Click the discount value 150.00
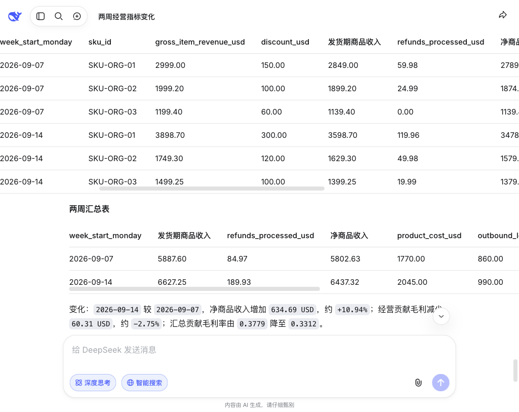Viewport: 519px width, 412px height. coord(273,65)
